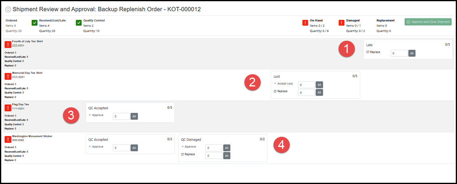Focus Washington Monument Sticker QC Accepted Approve field
This screenshot has width=457, height=184.
click(121, 148)
